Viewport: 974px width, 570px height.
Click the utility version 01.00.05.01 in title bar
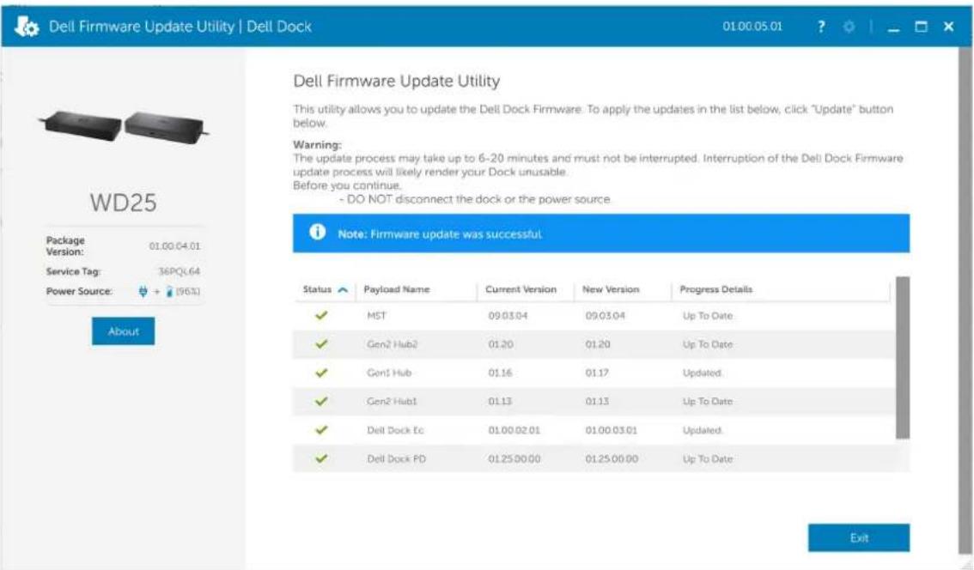(x=752, y=27)
